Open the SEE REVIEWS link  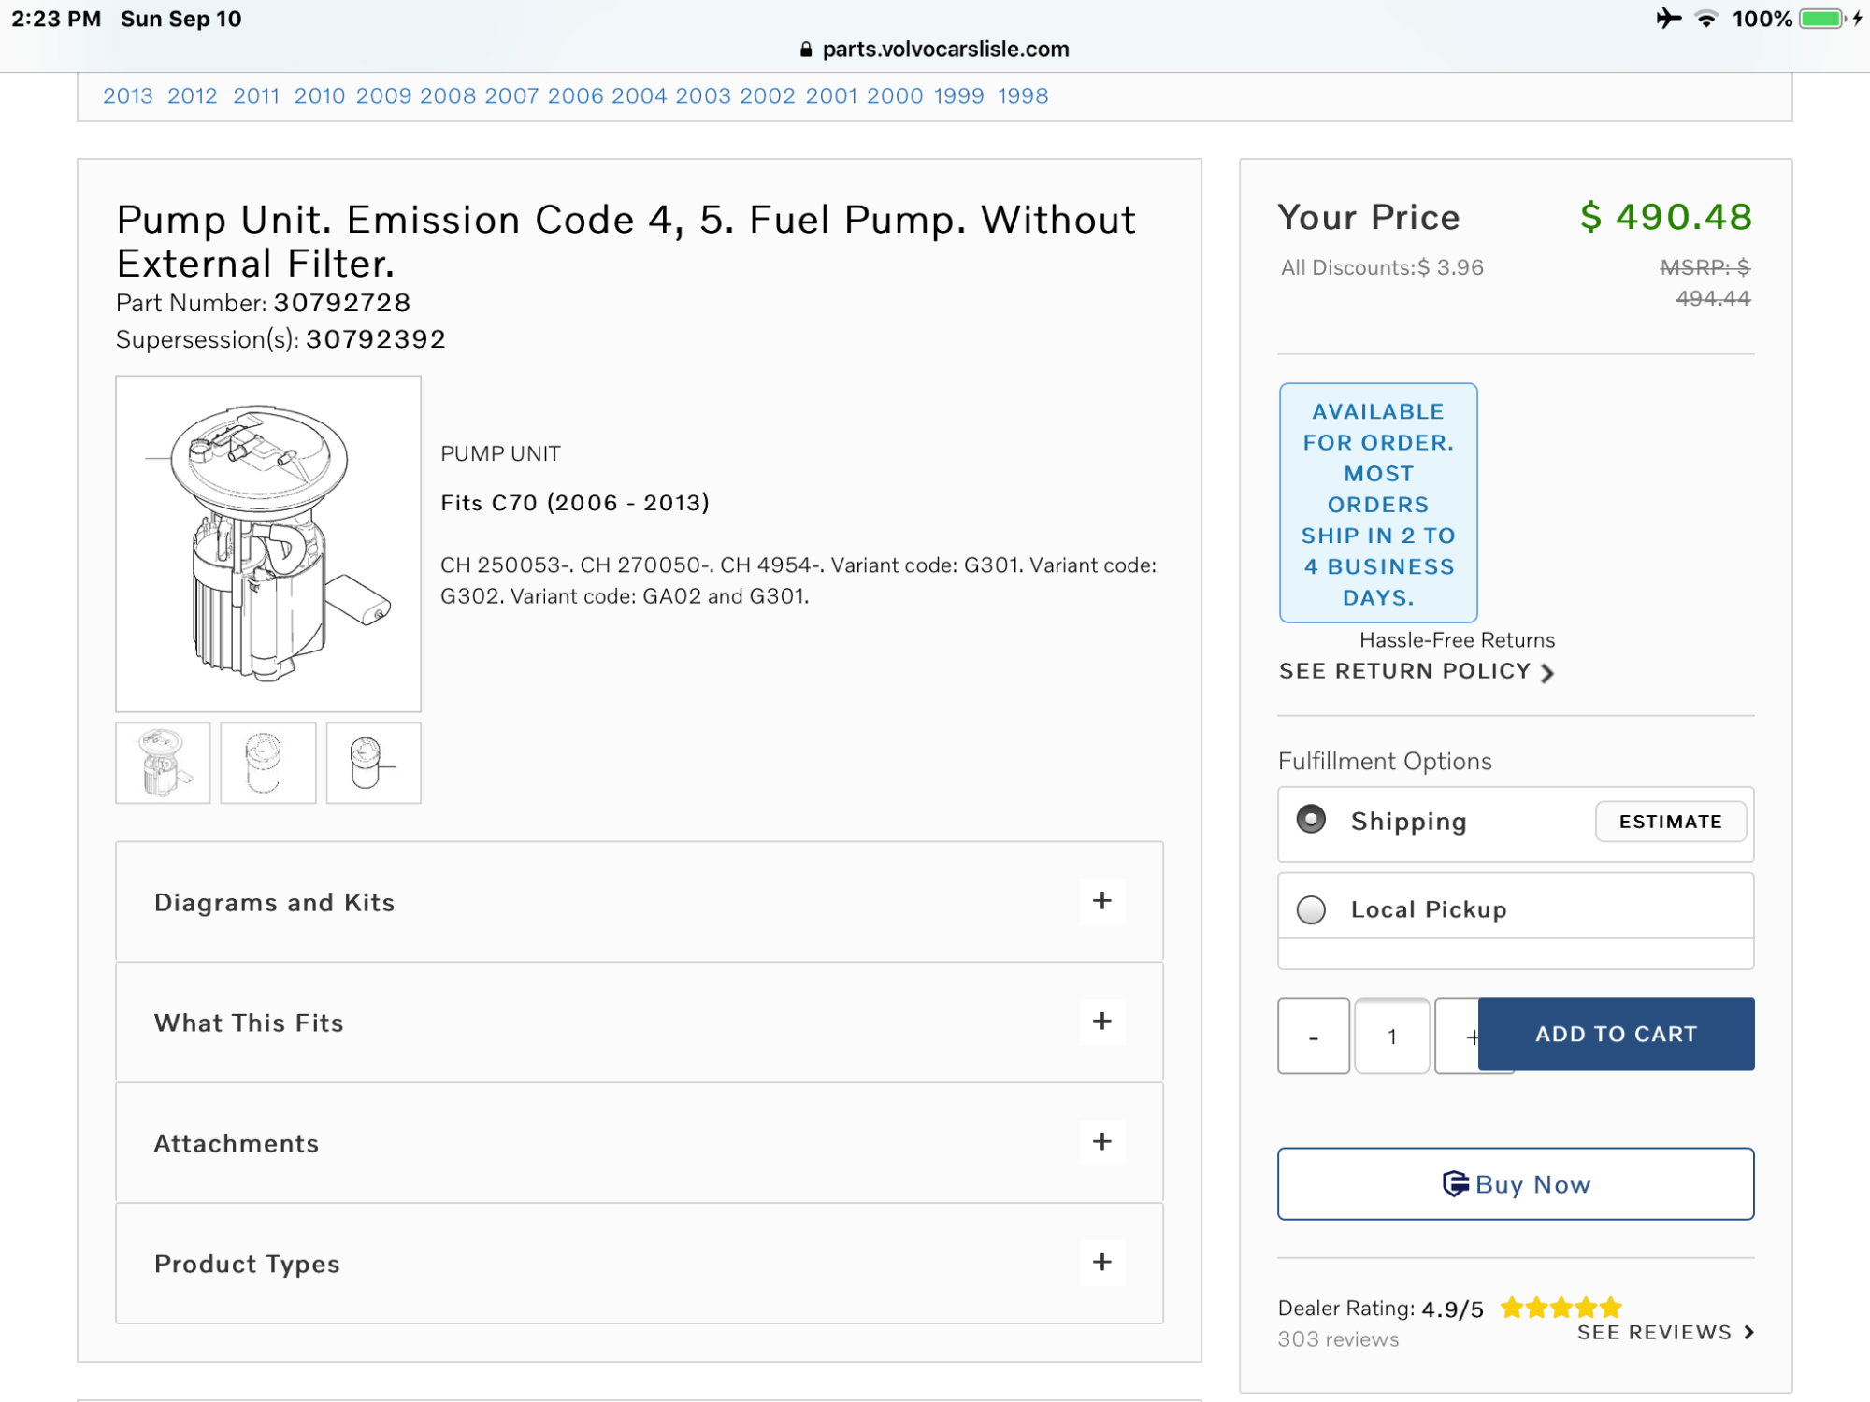(x=1664, y=1332)
